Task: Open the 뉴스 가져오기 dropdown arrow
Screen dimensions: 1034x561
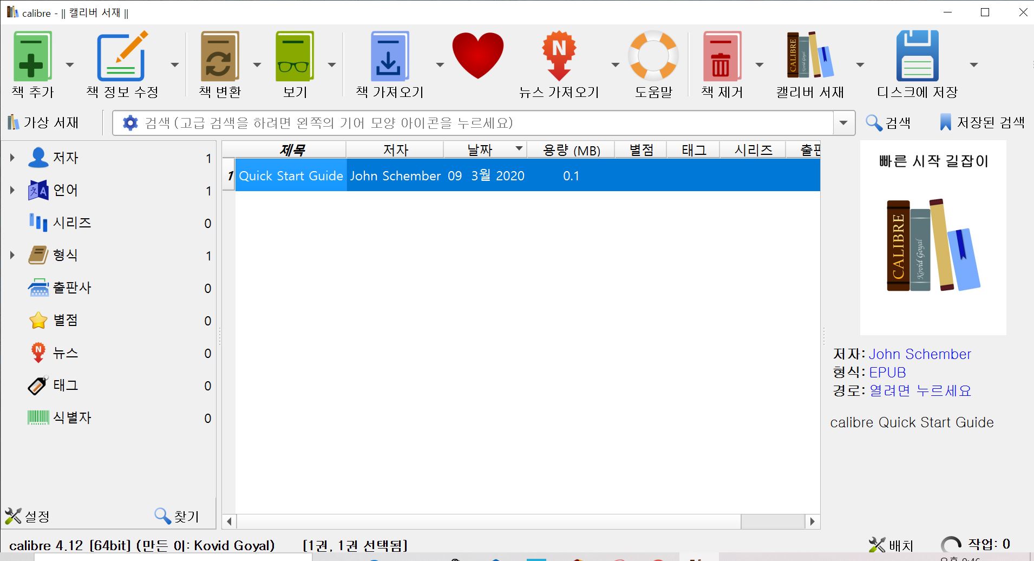Action: pyautogui.click(x=616, y=64)
